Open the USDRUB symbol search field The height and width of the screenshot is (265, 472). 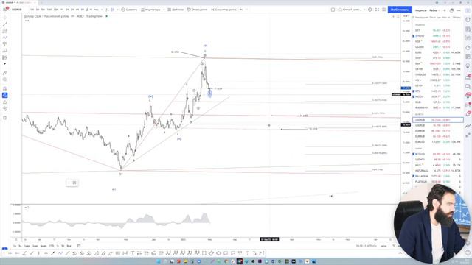(x=17, y=10)
